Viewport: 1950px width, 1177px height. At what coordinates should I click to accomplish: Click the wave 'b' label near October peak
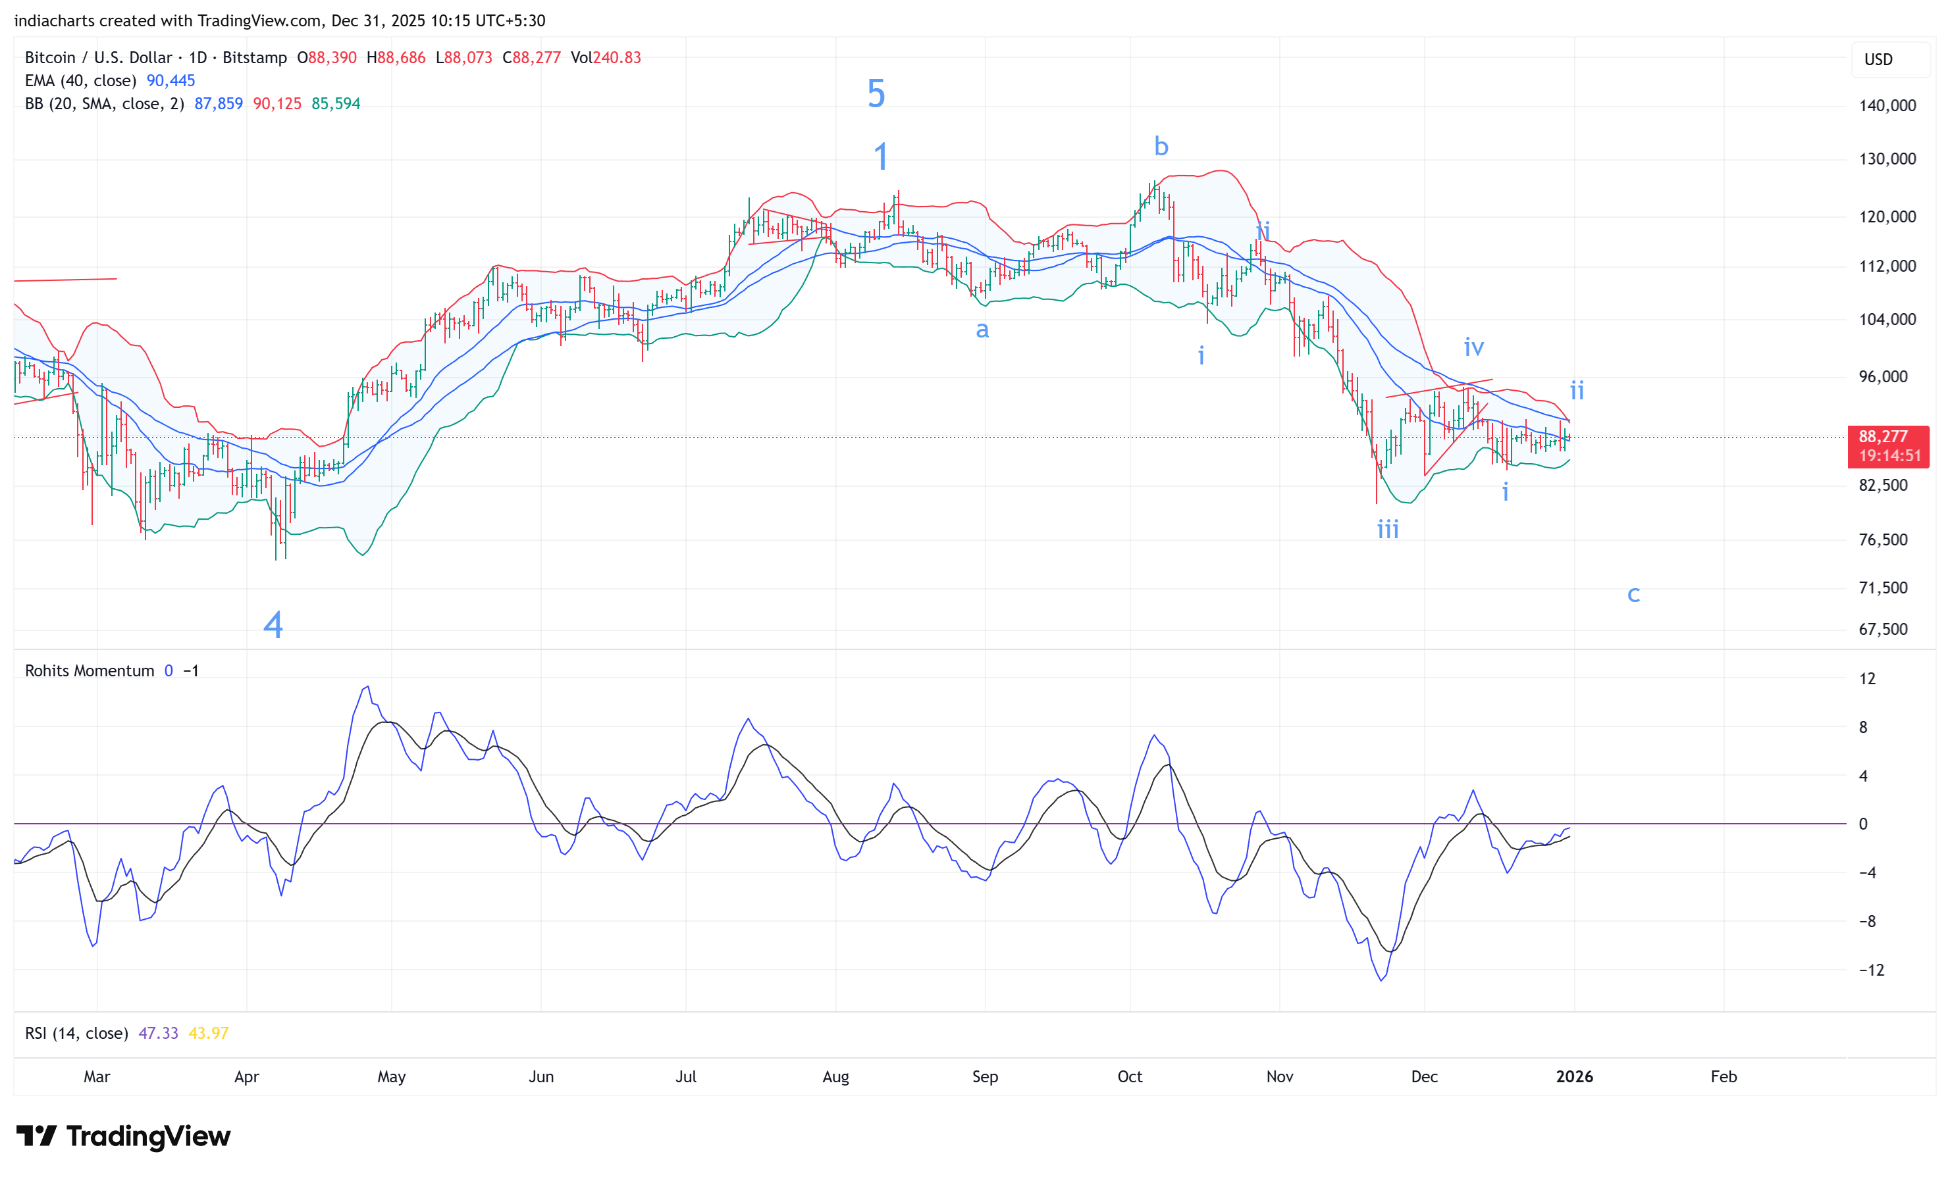click(x=1161, y=146)
